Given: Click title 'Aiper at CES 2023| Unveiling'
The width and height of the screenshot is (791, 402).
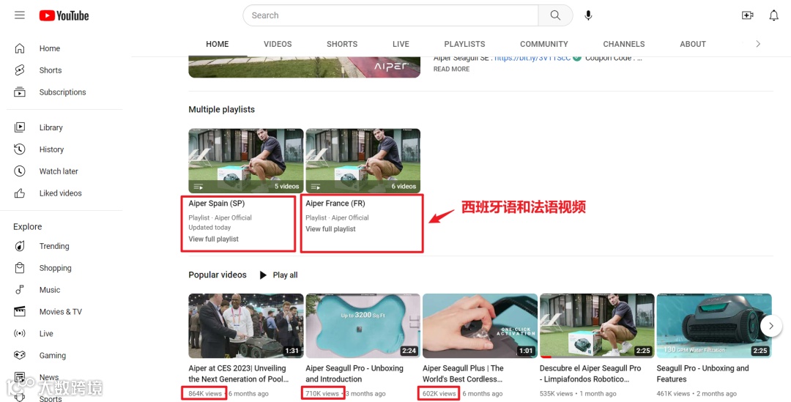Looking at the screenshot, I should (x=239, y=373).
